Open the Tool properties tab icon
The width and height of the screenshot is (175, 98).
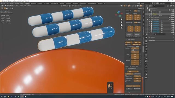[146, 38]
